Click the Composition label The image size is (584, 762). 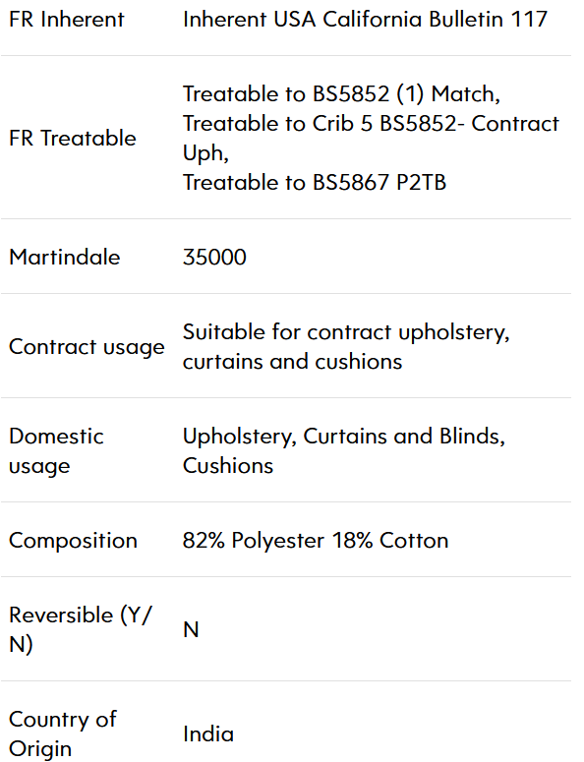(73, 541)
